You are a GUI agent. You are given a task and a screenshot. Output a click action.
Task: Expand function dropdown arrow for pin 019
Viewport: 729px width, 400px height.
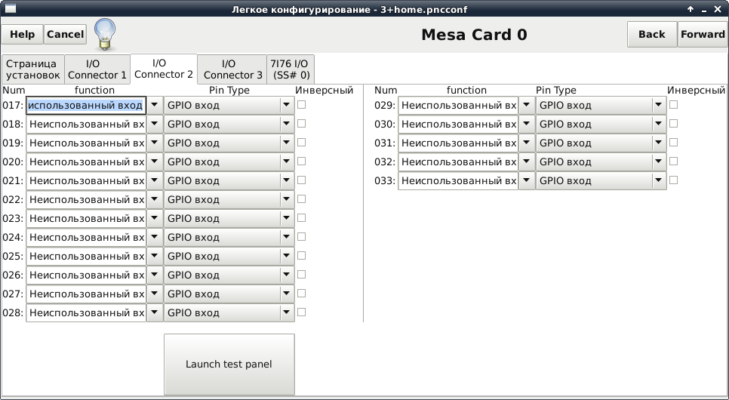point(155,143)
